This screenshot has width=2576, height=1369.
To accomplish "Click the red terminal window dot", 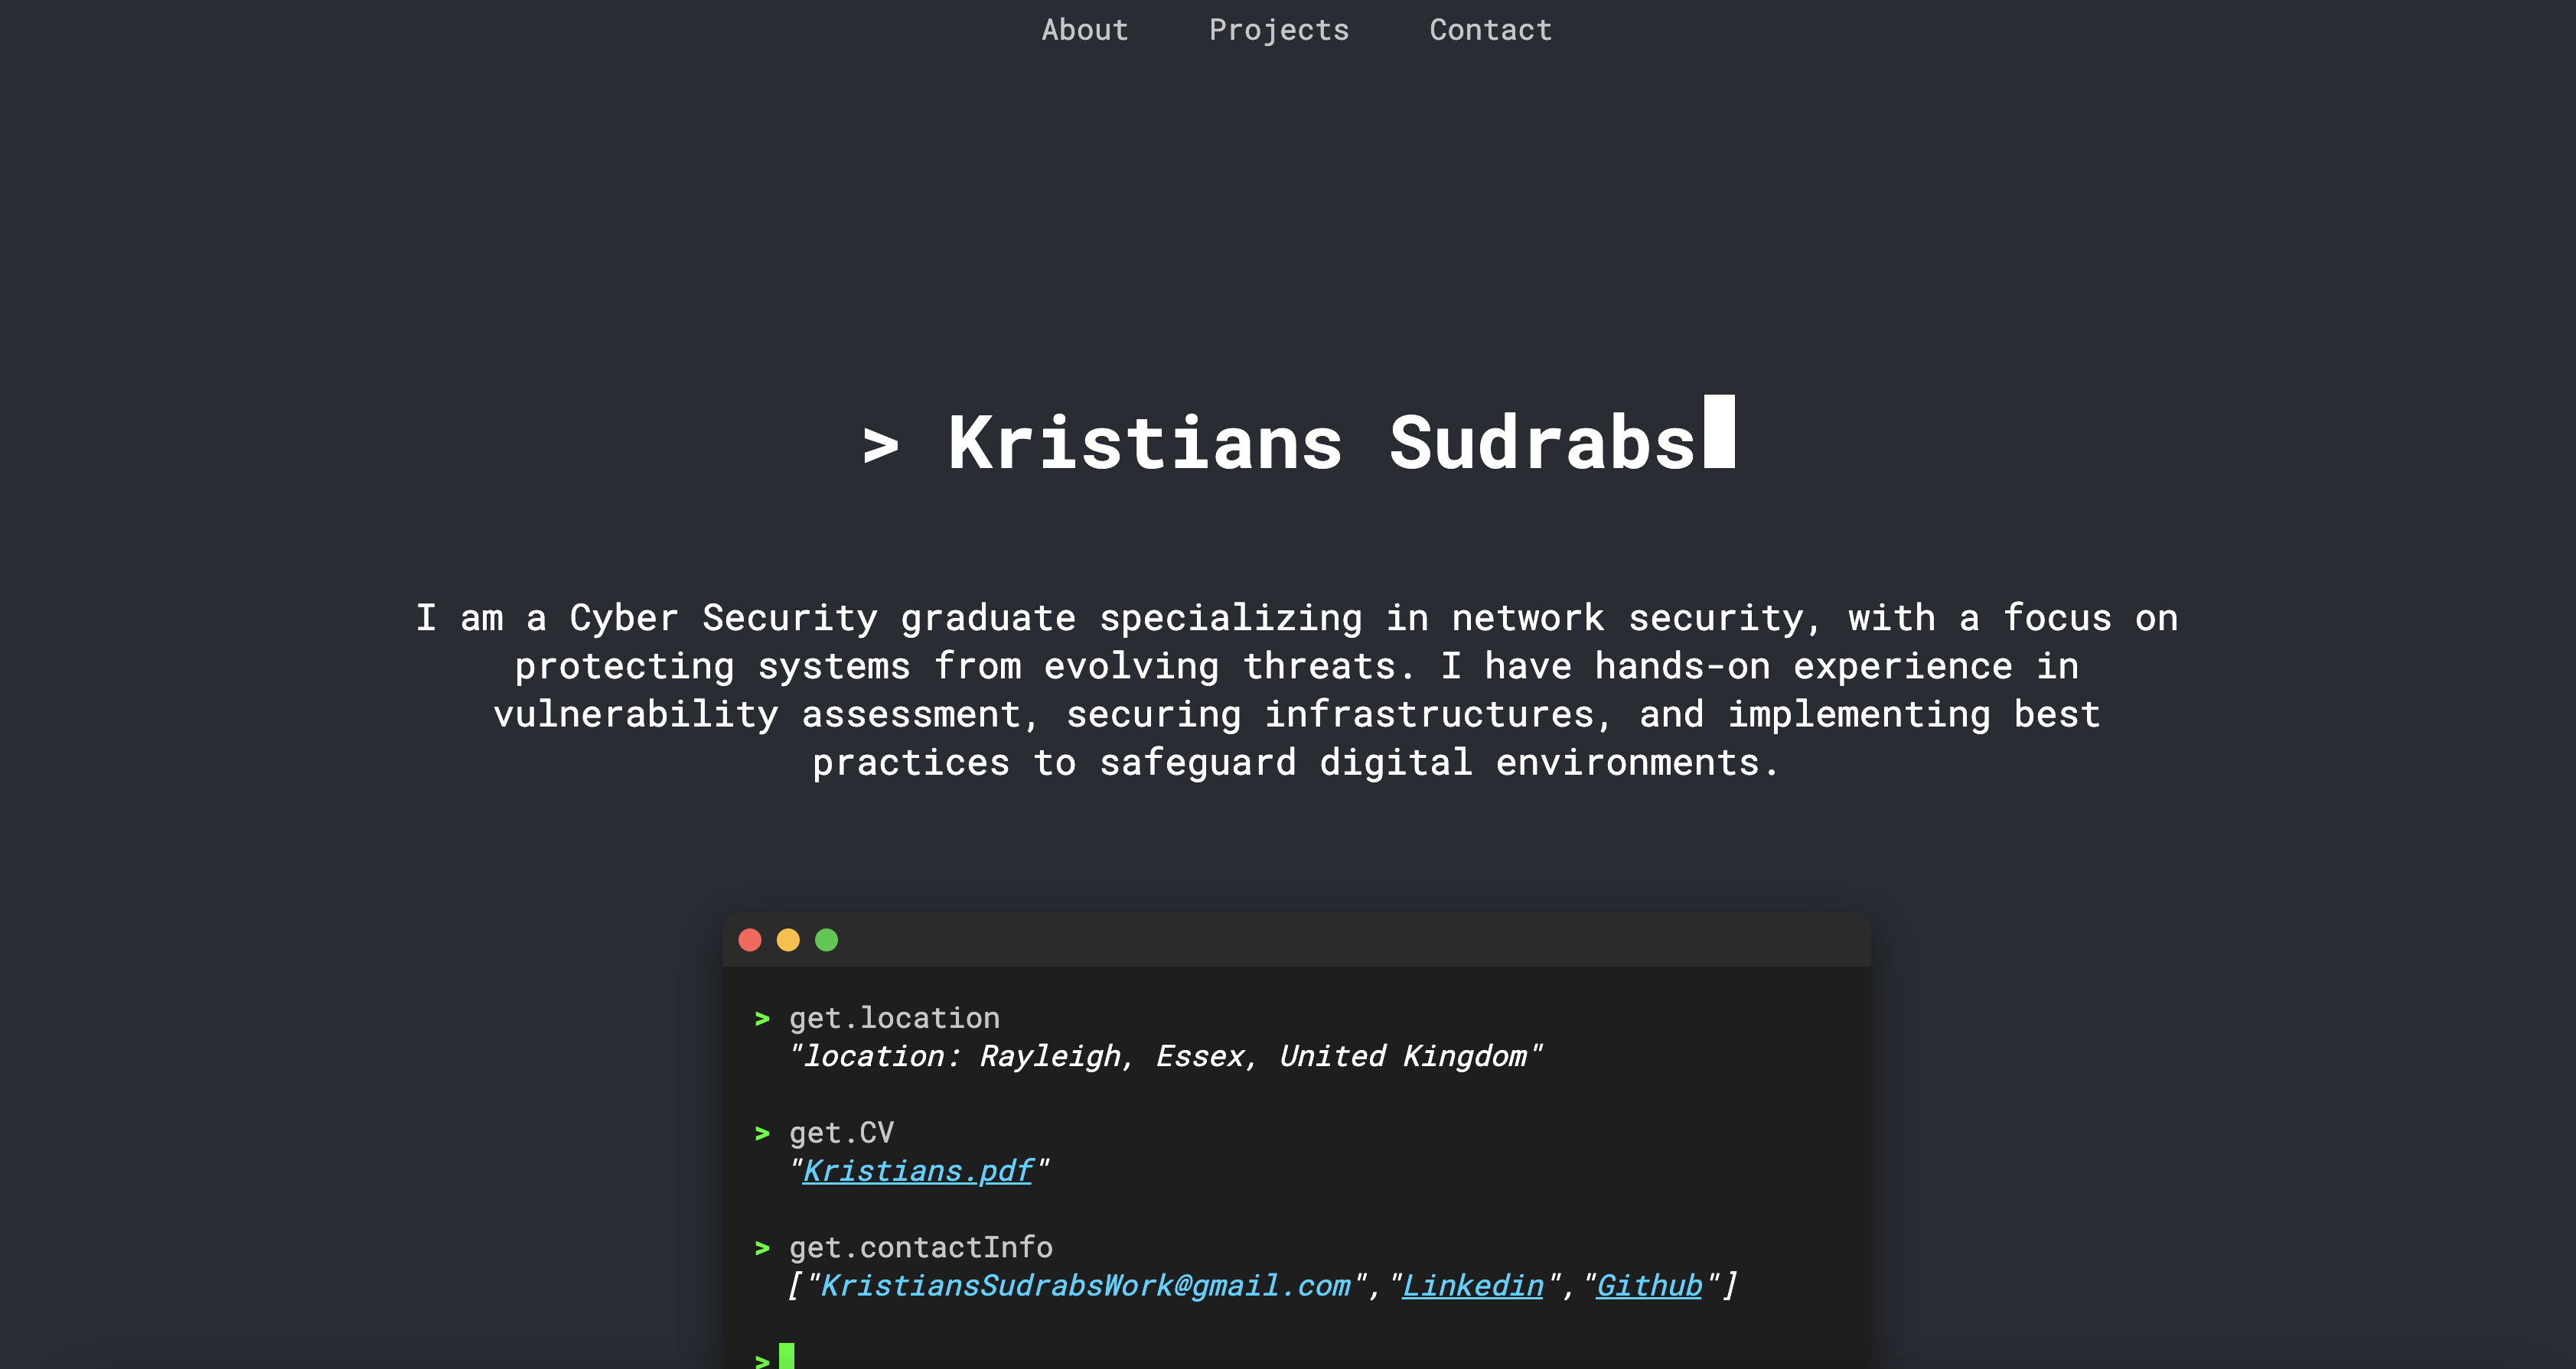I will (x=750, y=939).
